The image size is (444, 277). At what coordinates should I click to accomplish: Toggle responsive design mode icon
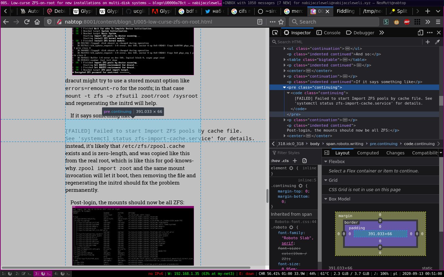point(420,33)
